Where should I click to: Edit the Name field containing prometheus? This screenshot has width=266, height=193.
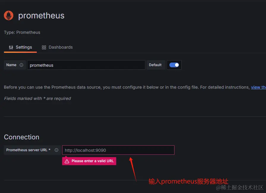(86, 65)
